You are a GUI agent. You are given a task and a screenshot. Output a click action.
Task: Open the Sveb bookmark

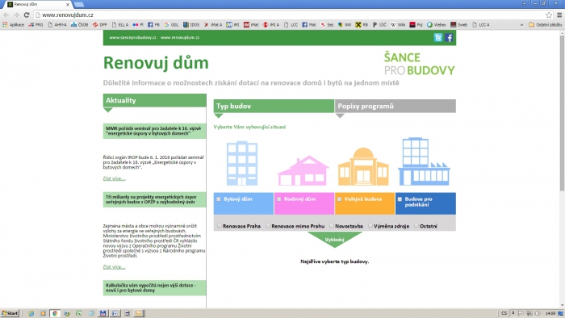458,25
